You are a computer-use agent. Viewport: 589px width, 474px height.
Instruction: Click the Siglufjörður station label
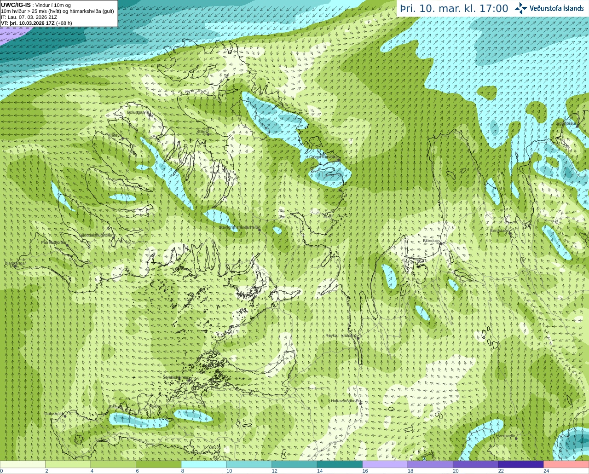coord(566,123)
